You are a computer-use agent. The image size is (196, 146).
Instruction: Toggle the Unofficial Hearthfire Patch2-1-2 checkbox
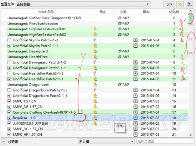pos(9,73)
